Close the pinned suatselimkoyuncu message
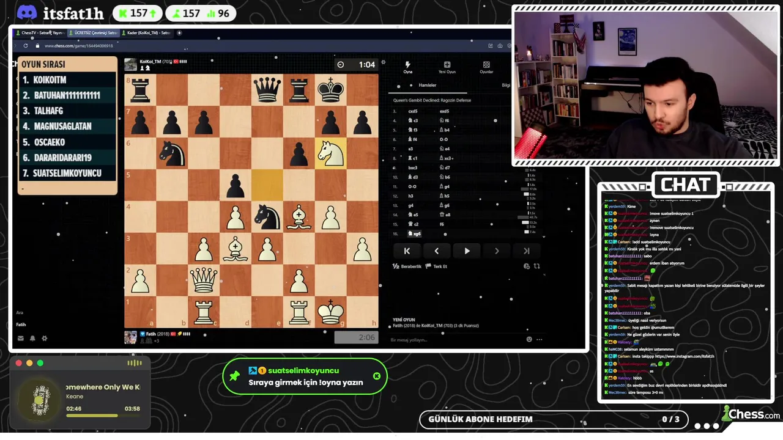This screenshot has width=783, height=440. (x=377, y=376)
